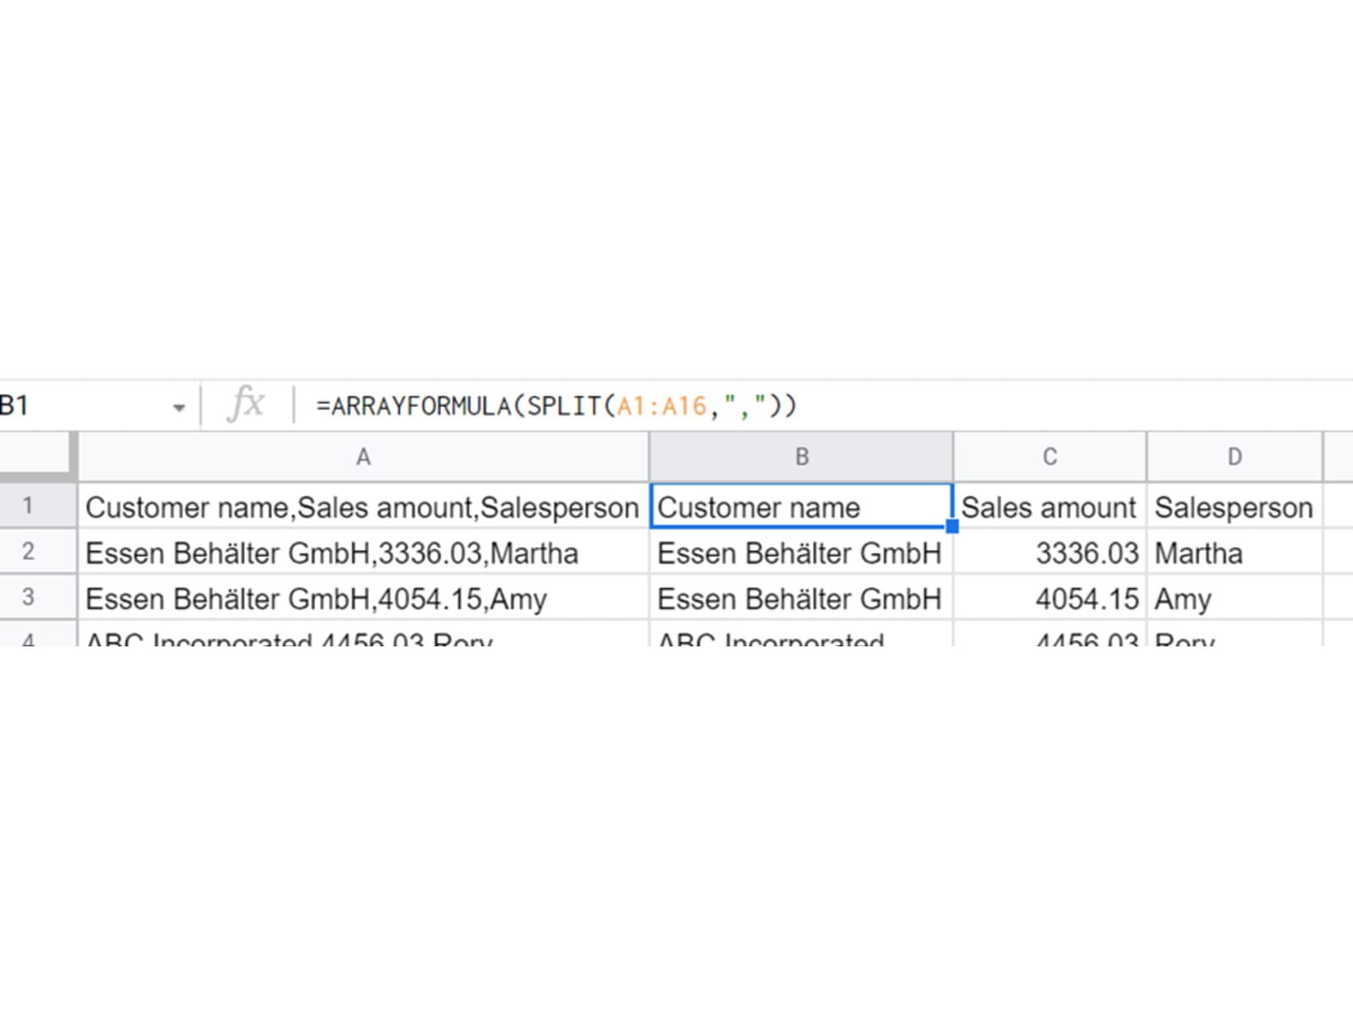
Task: Select cell A1 with the combined header text
Action: [x=363, y=507]
